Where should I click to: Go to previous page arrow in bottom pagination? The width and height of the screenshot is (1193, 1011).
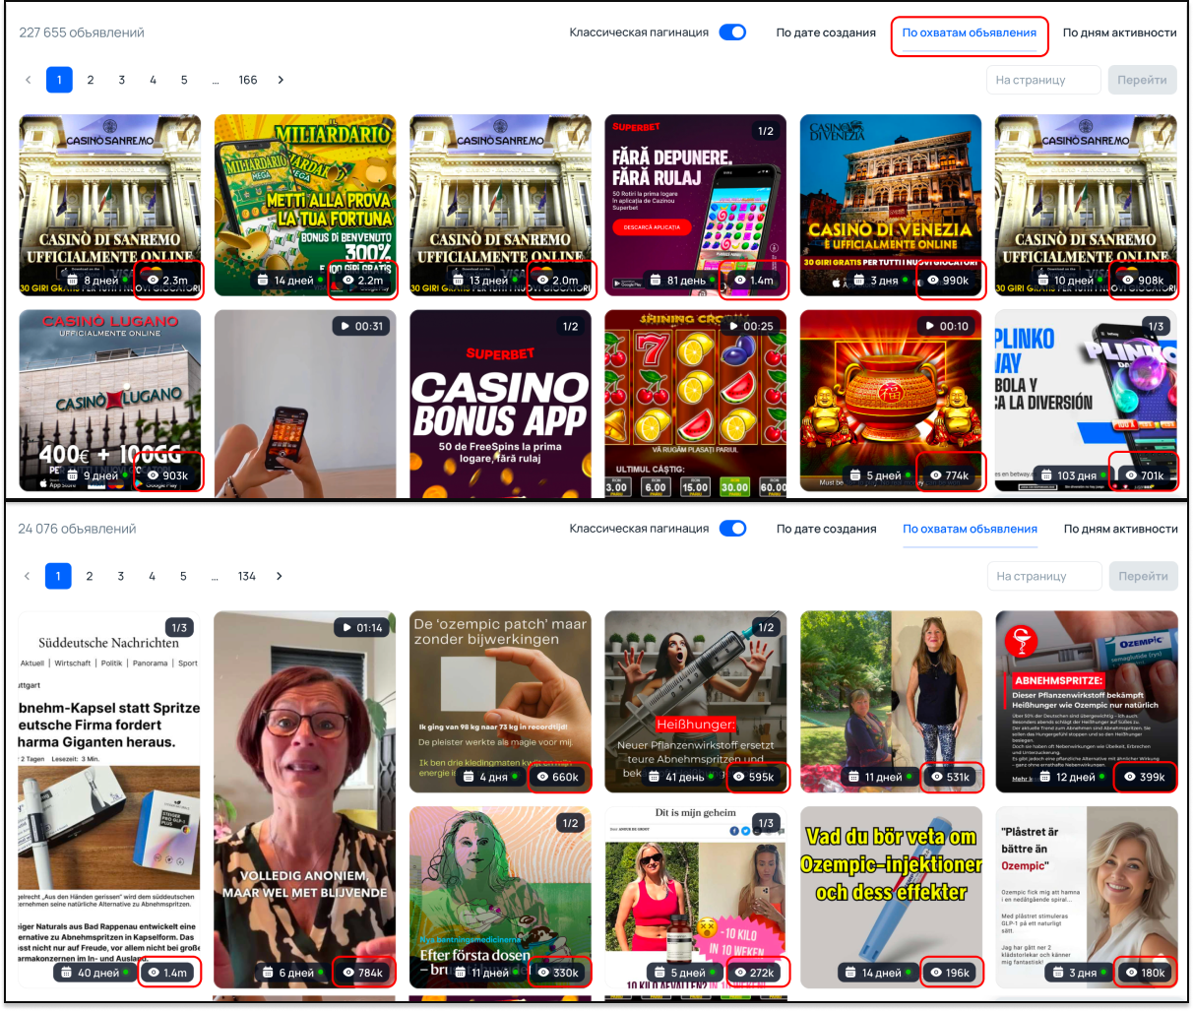coord(27,576)
